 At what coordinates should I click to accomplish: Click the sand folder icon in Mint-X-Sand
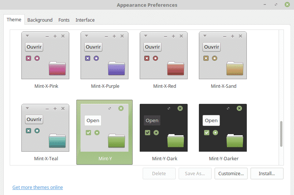pyautogui.click(x=234, y=68)
